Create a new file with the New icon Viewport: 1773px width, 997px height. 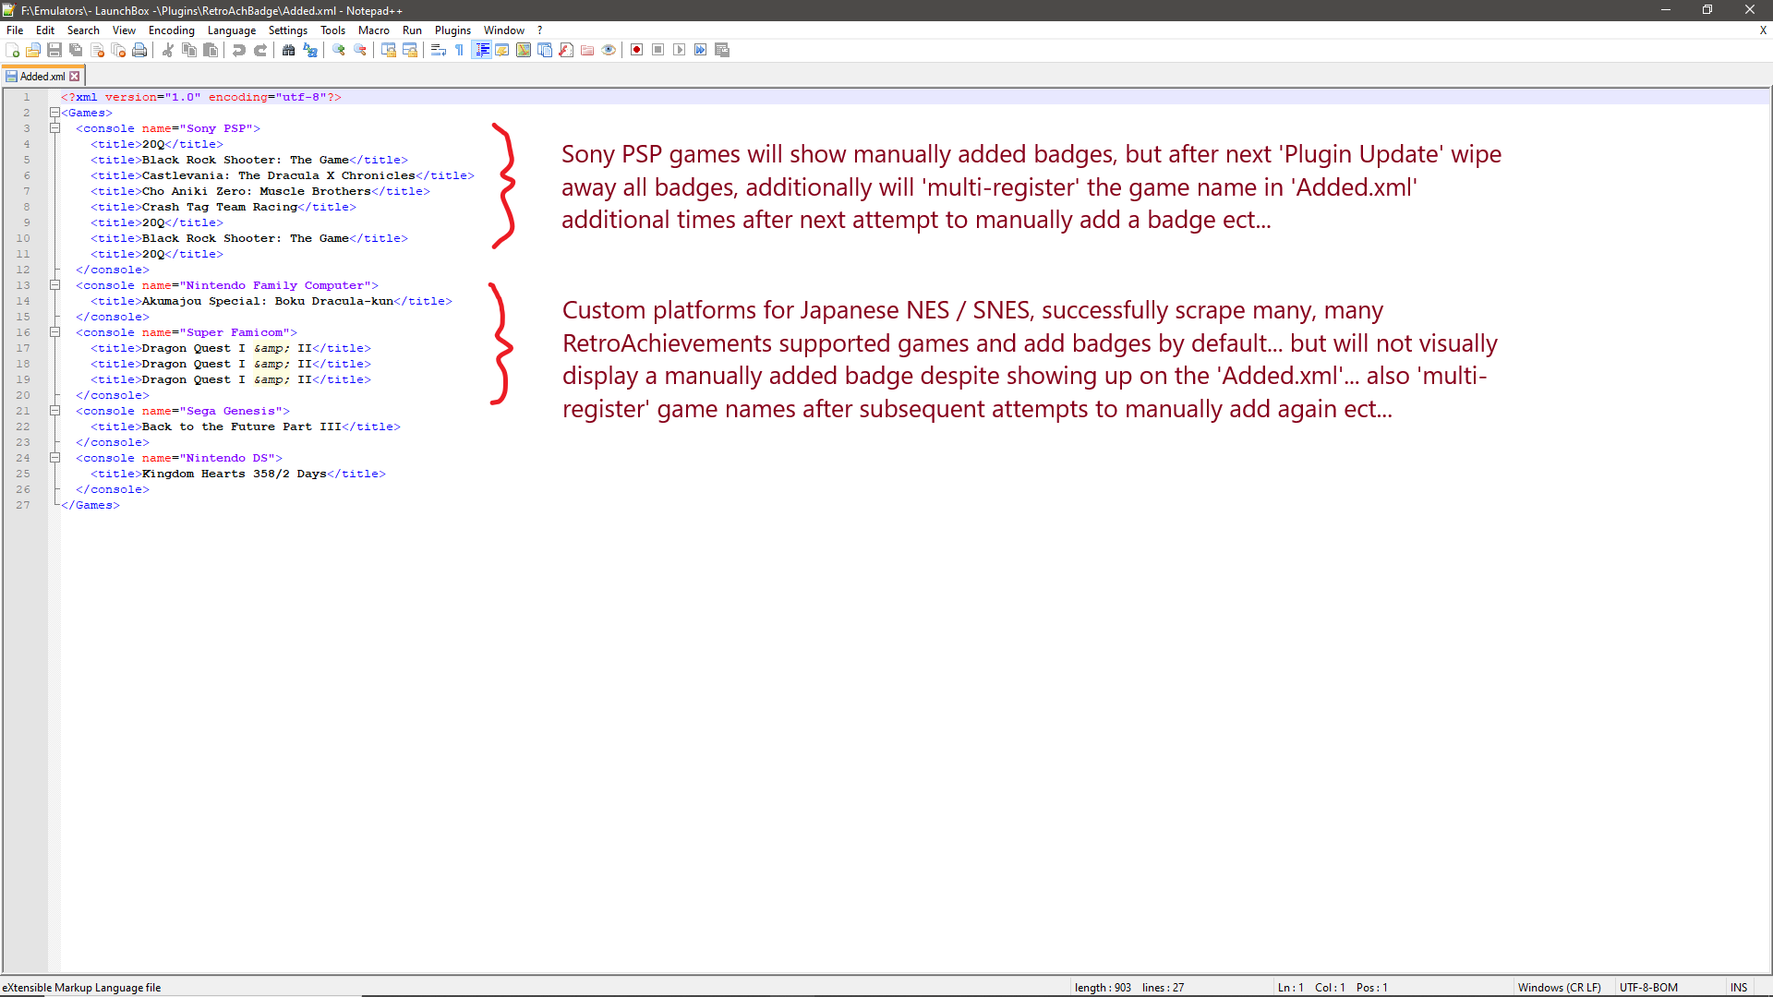coord(12,50)
